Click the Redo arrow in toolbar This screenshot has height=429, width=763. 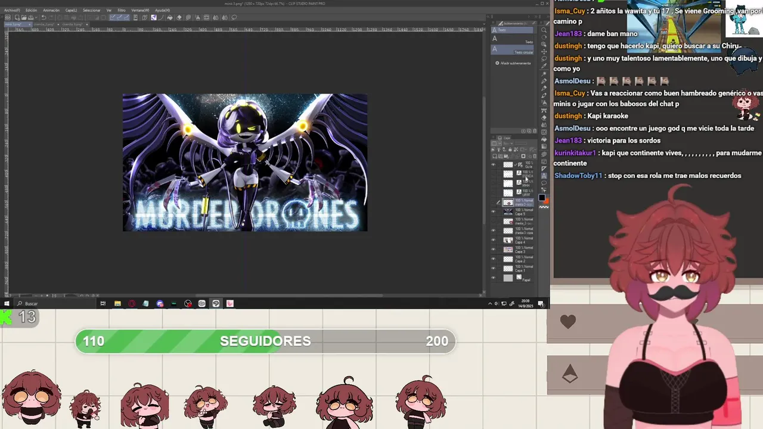(x=50, y=18)
